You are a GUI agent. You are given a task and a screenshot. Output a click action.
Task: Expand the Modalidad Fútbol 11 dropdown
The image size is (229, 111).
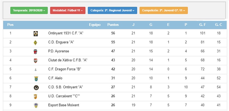click(x=68, y=10)
